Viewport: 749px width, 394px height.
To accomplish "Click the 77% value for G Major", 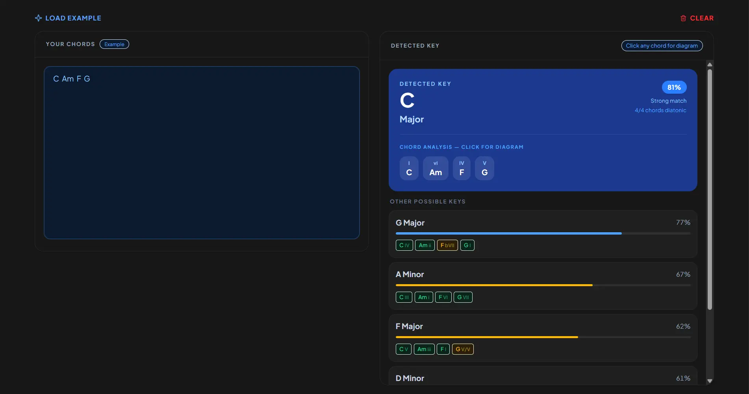I will click(683, 222).
